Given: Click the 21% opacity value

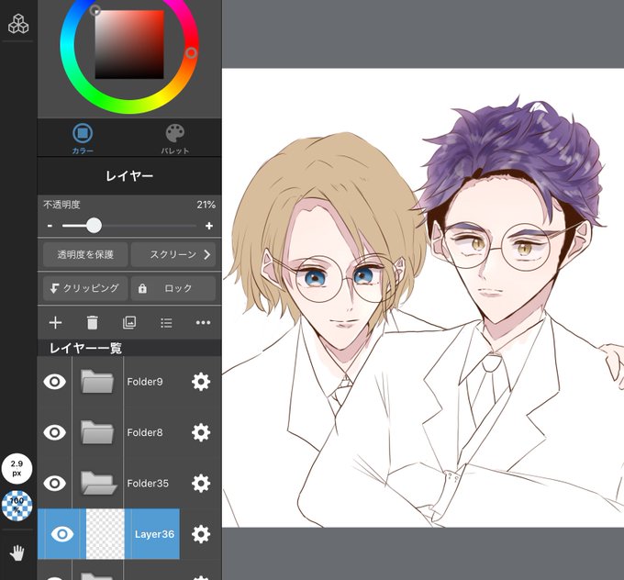Looking at the screenshot, I should (206, 205).
